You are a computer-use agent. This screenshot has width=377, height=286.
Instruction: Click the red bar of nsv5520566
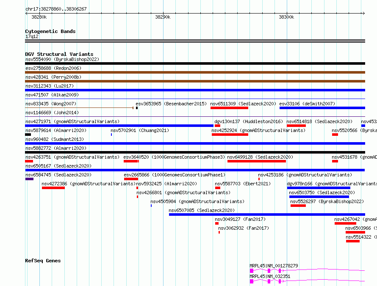coord(335,135)
